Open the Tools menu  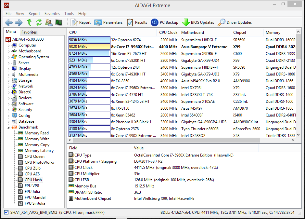pyautogui.click(x=69, y=14)
